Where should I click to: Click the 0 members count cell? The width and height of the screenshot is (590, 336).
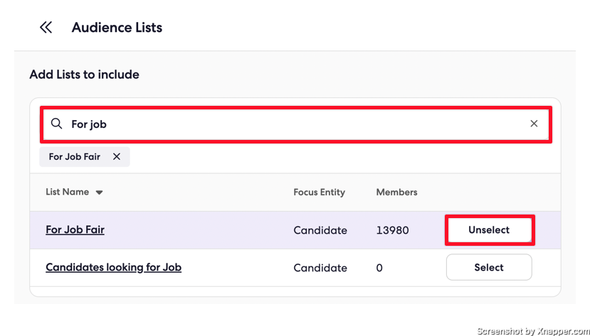[379, 268]
